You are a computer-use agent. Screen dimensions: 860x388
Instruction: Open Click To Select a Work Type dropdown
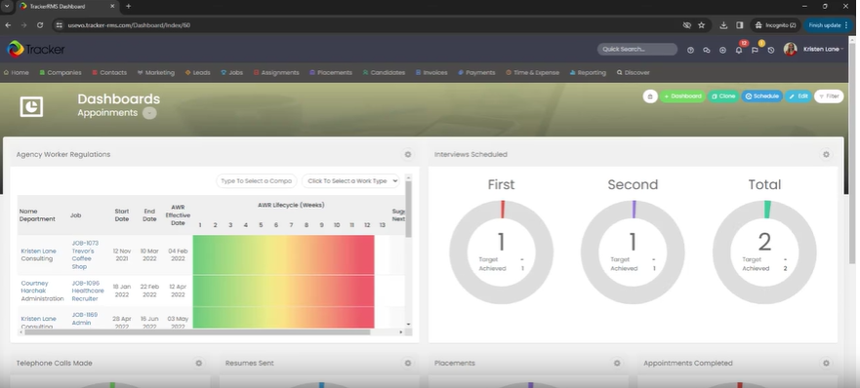(x=350, y=181)
